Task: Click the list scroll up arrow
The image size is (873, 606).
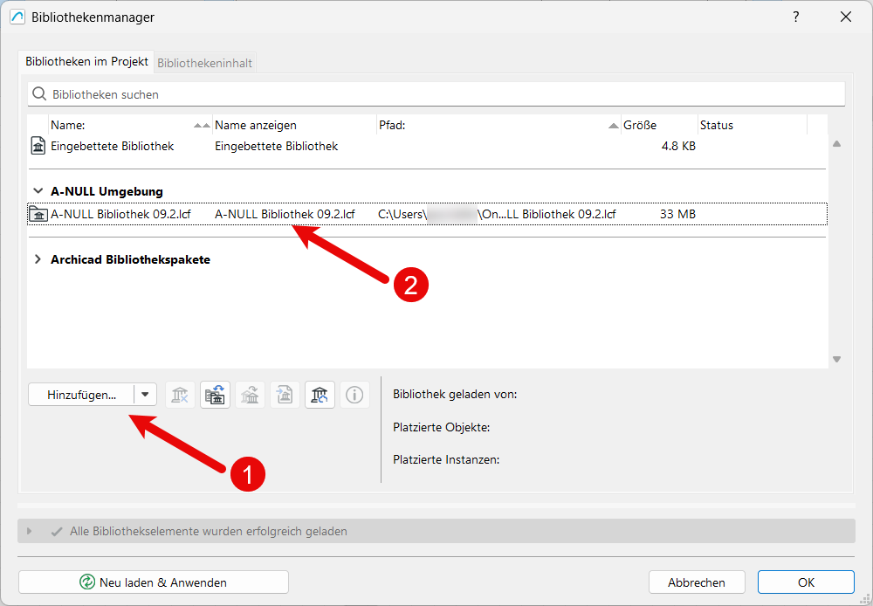Action: (x=836, y=144)
